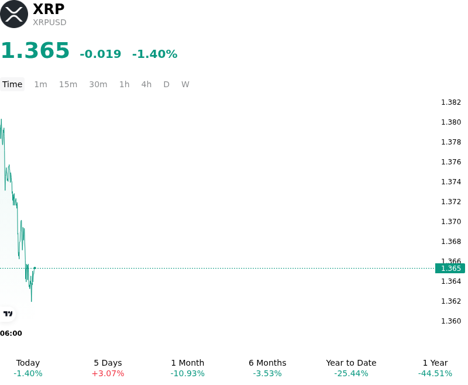468x385 pixels.
Task: Click the XRP coin logo icon
Action: [x=14, y=14]
